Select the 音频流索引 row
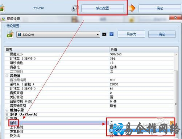This screenshot has width=182, height=139. [89, 106]
